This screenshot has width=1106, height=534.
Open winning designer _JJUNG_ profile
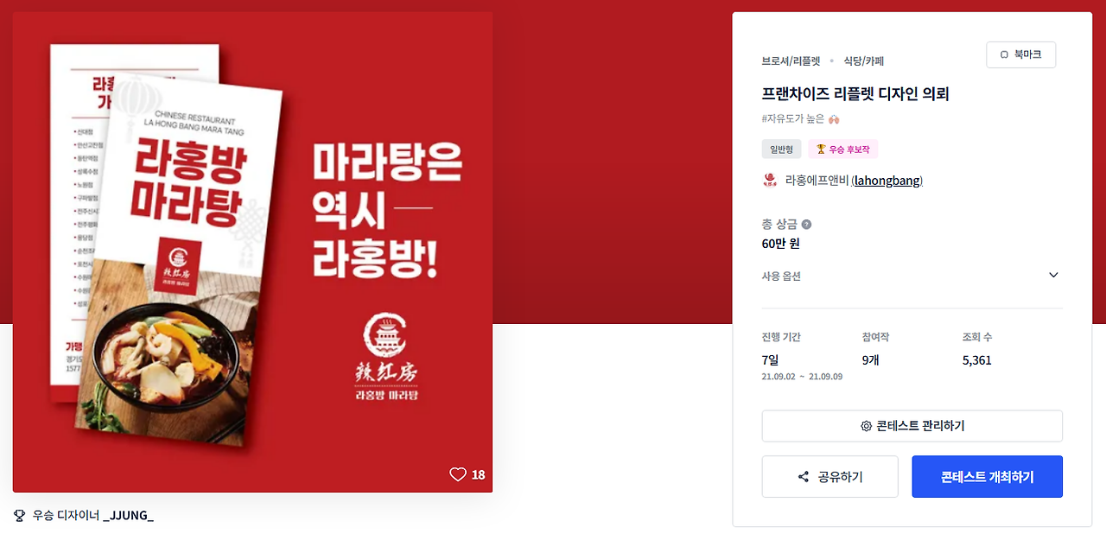tap(128, 516)
